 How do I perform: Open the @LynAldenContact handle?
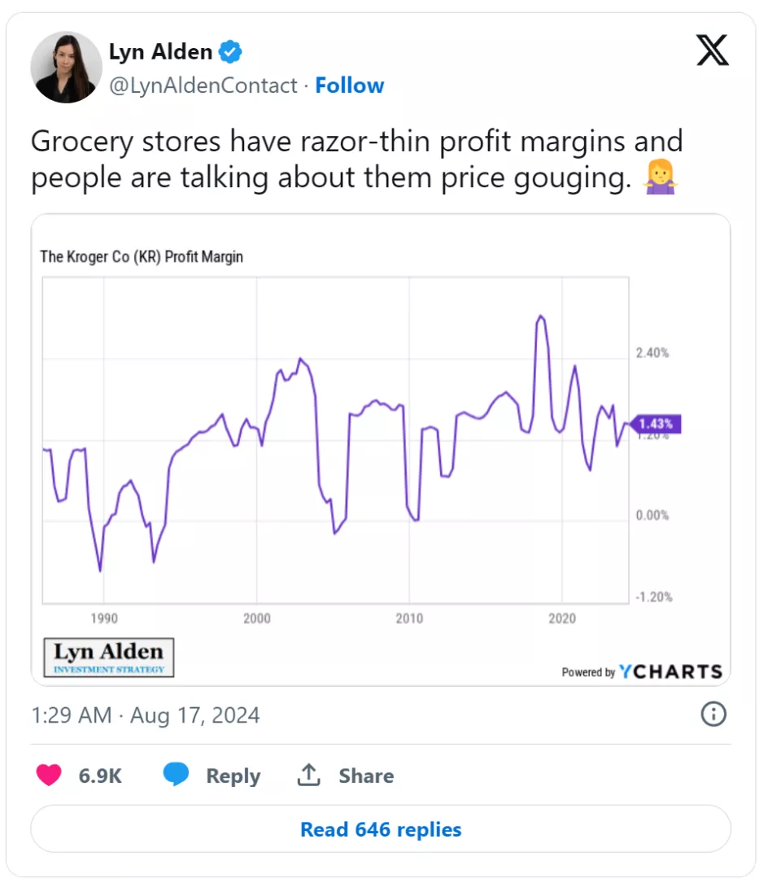[x=203, y=85]
